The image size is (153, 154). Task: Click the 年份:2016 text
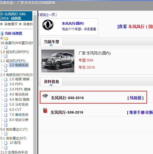(x=87, y=67)
